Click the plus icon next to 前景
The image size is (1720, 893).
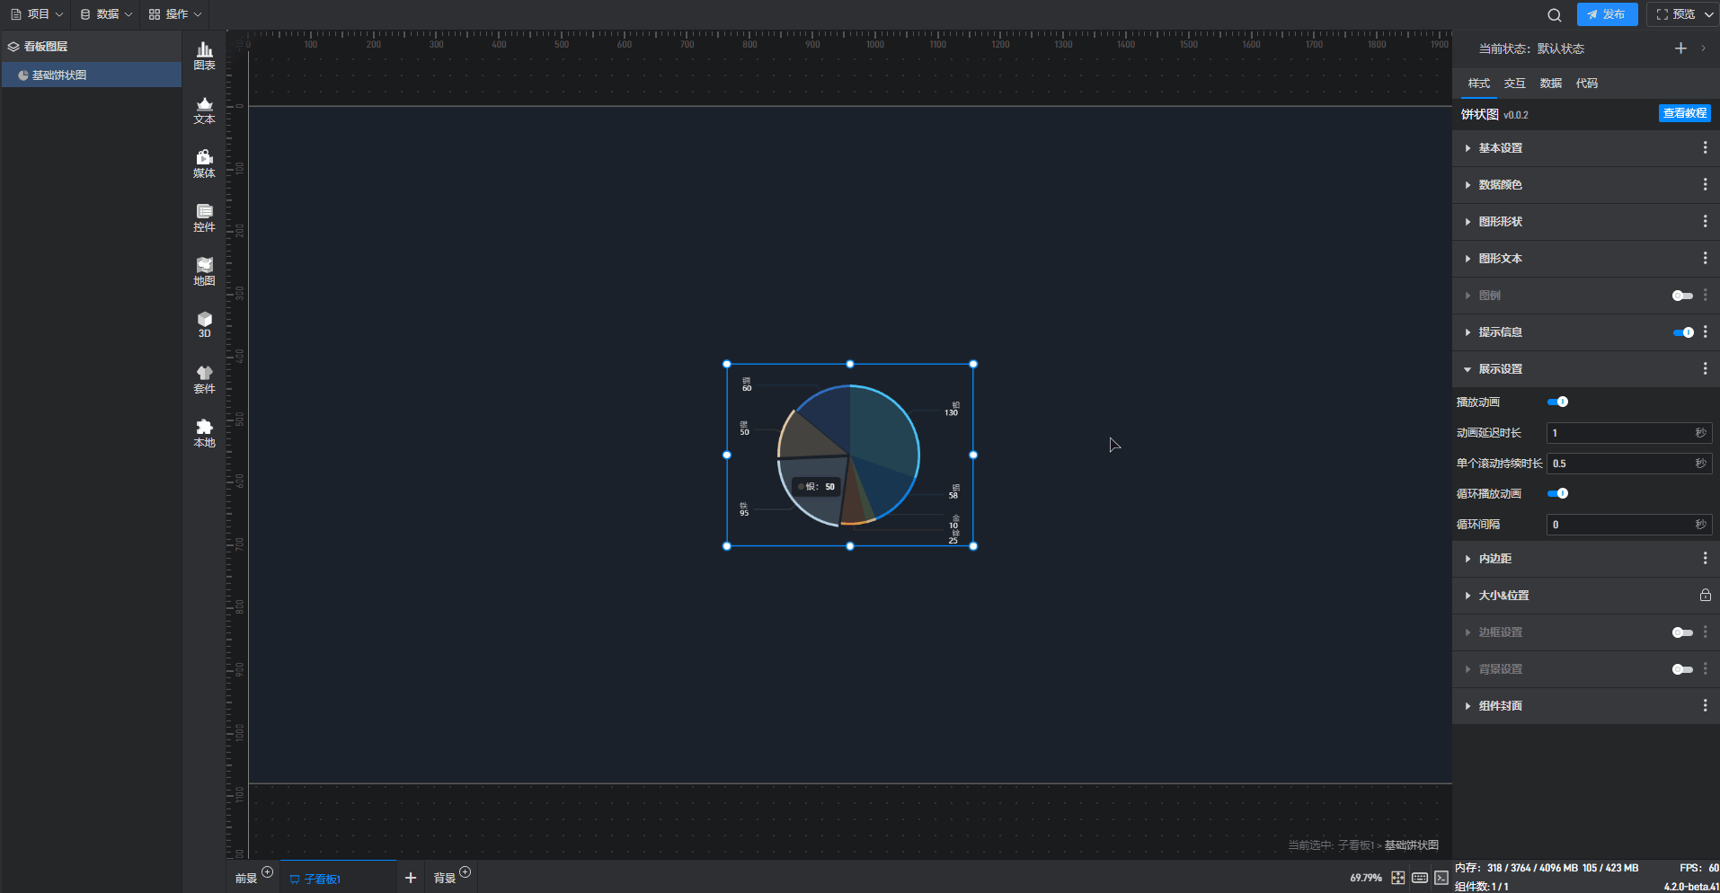click(x=267, y=872)
